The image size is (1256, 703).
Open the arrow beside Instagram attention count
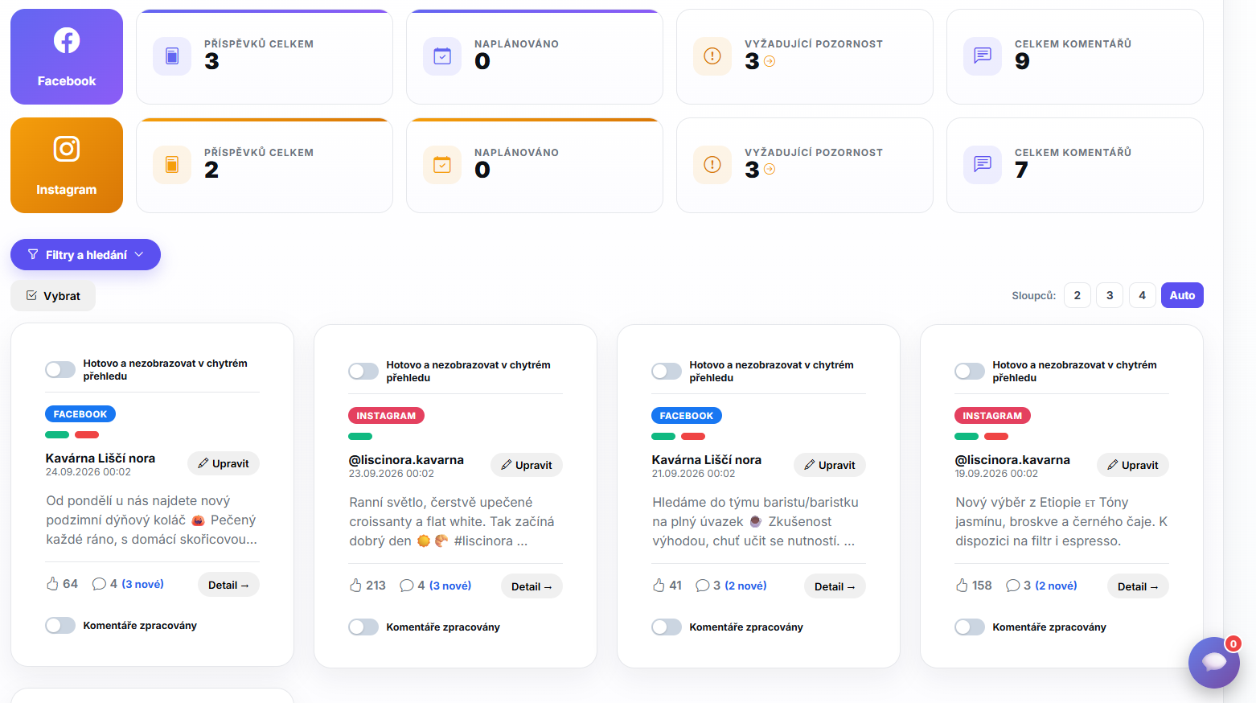tap(770, 169)
